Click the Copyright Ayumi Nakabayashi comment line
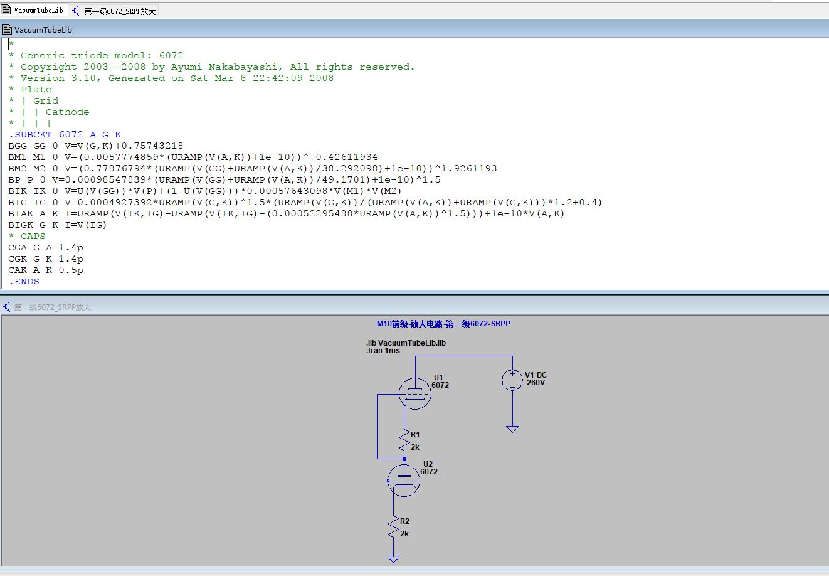 [212, 67]
